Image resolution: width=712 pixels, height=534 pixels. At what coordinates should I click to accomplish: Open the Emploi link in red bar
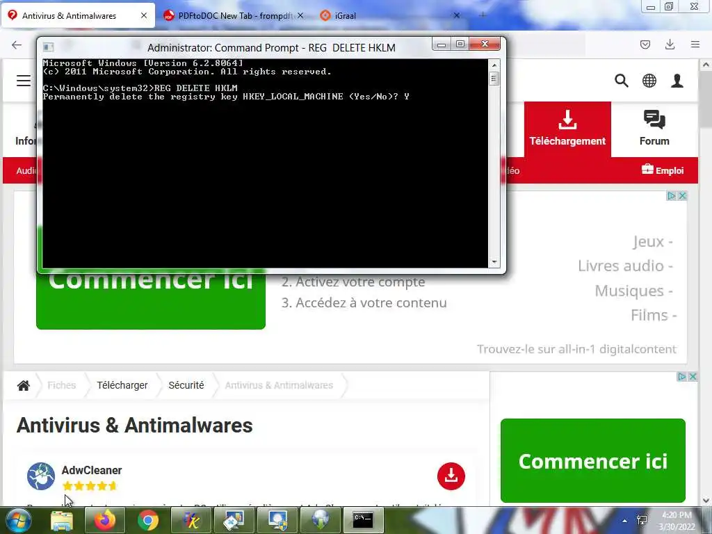point(663,170)
